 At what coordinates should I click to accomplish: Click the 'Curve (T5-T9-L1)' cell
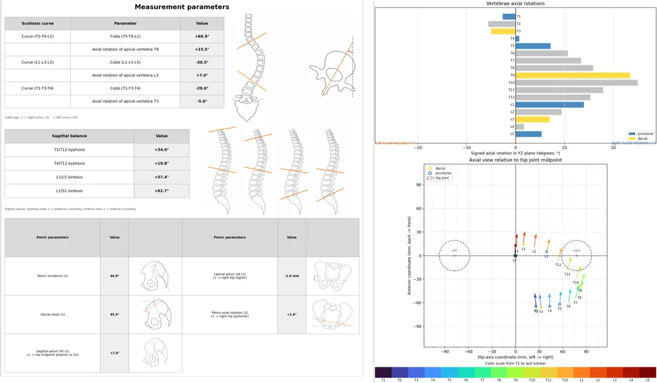[x=38, y=36]
